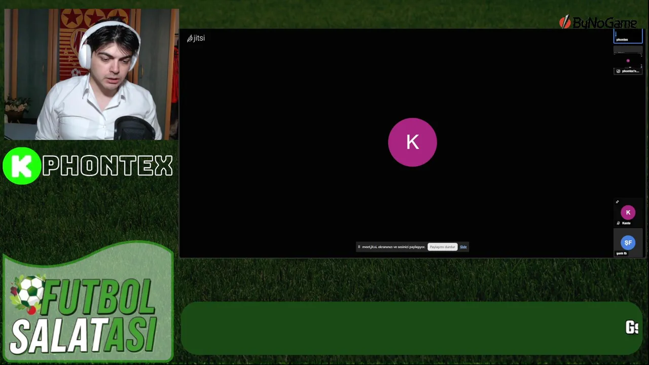Click the muted mic icon beside Kante
The image size is (649, 365).
click(x=618, y=223)
